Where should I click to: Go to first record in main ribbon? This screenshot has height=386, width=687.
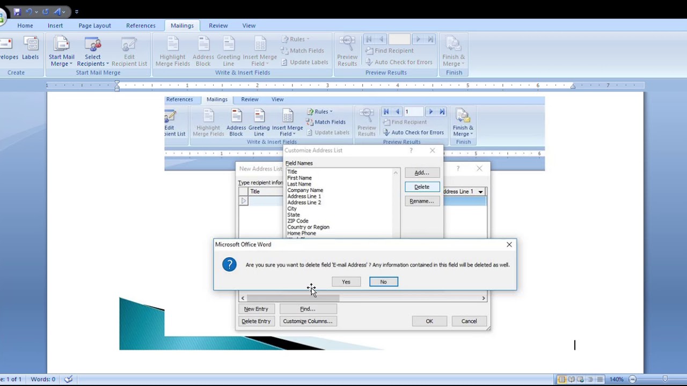(369, 39)
